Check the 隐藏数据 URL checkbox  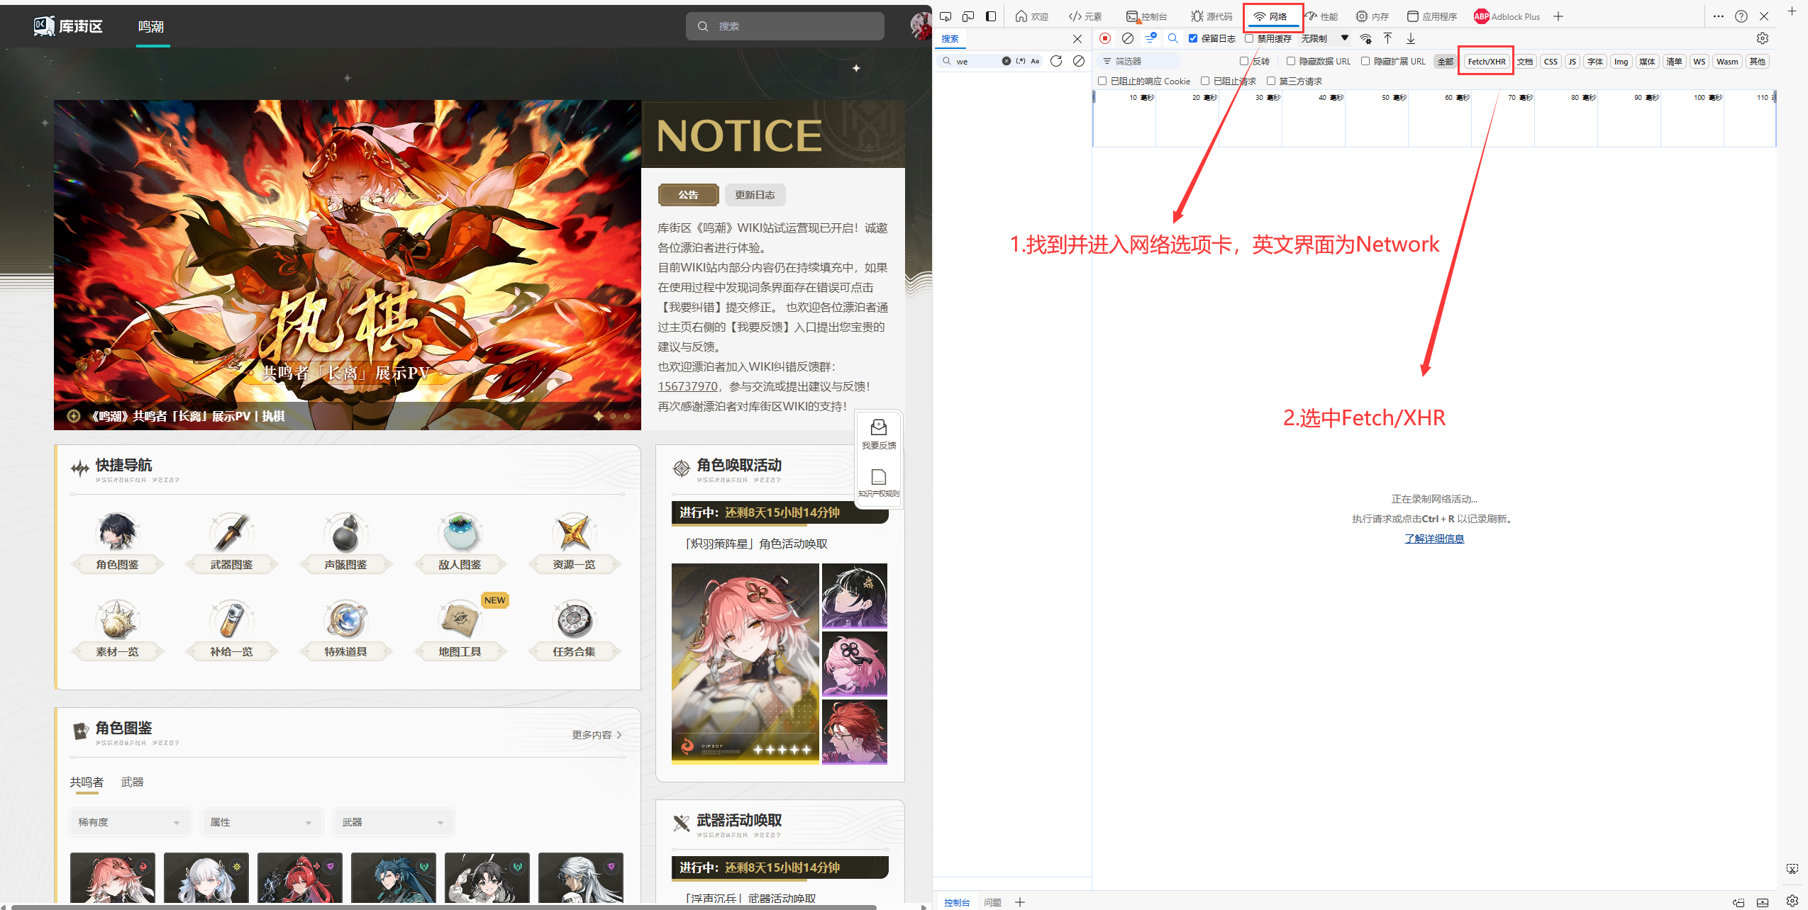tap(1291, 61)
